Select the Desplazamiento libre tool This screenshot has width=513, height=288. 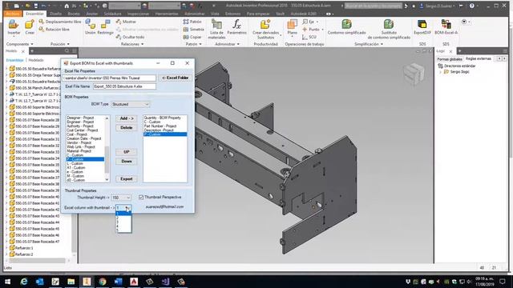pyautogui.click(x=60, y=22)
